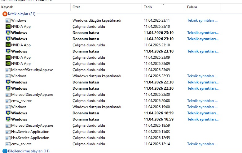Click the date '11.04.2026 12:55'

click(x=157, y=138)
